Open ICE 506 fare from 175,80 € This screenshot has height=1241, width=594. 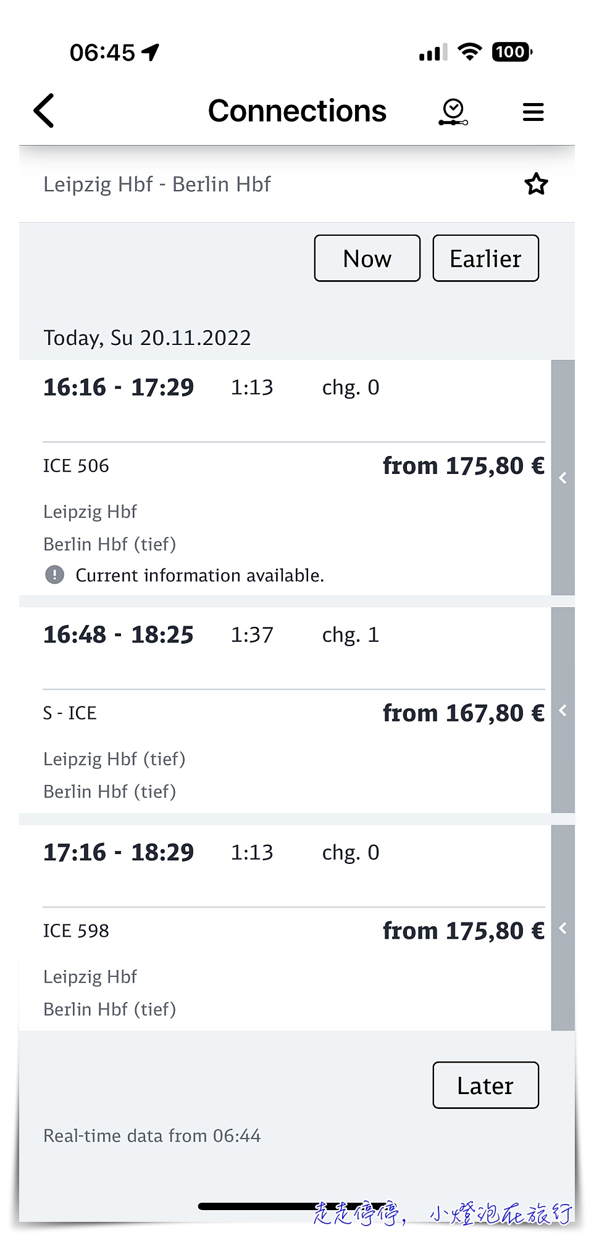click(464, 466)
